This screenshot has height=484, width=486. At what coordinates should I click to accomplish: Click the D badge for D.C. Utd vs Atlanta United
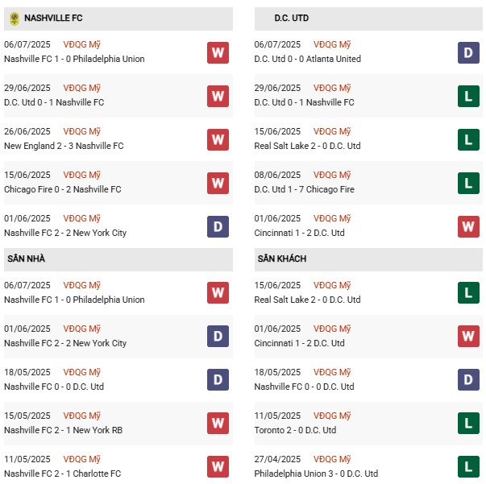tap(468, 52)
